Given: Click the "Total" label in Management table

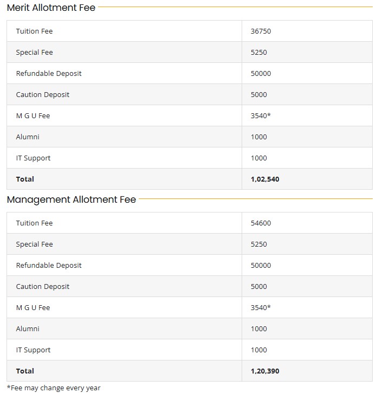Looking at the screenshot, I should (x=25, y=371).
